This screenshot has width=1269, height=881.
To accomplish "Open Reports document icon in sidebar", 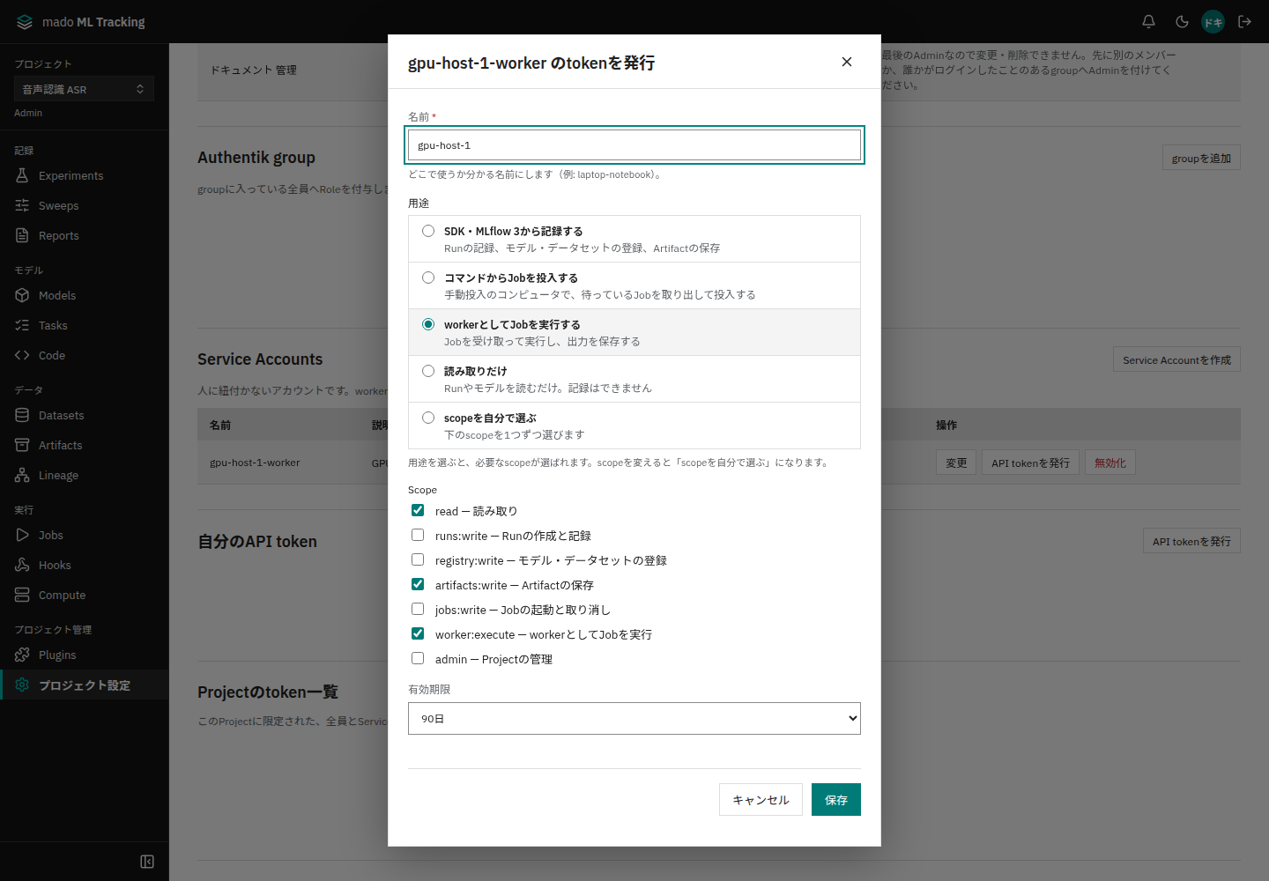I will tap(22, 235).
